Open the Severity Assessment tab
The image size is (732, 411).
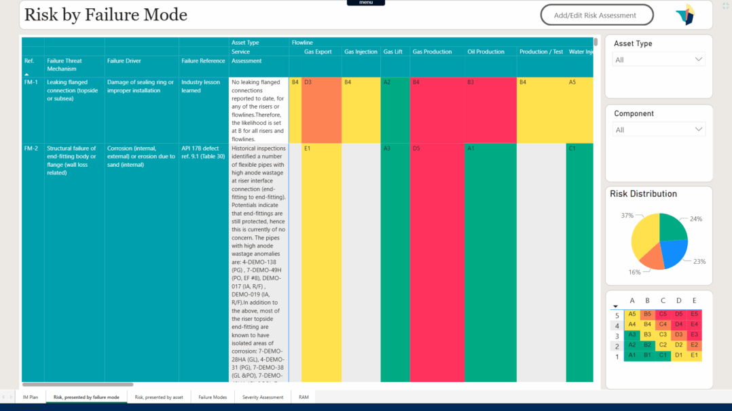pyautogui.click(x=263, y=397)
